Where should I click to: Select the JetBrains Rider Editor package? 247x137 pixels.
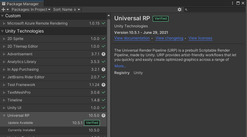point(53,77)
